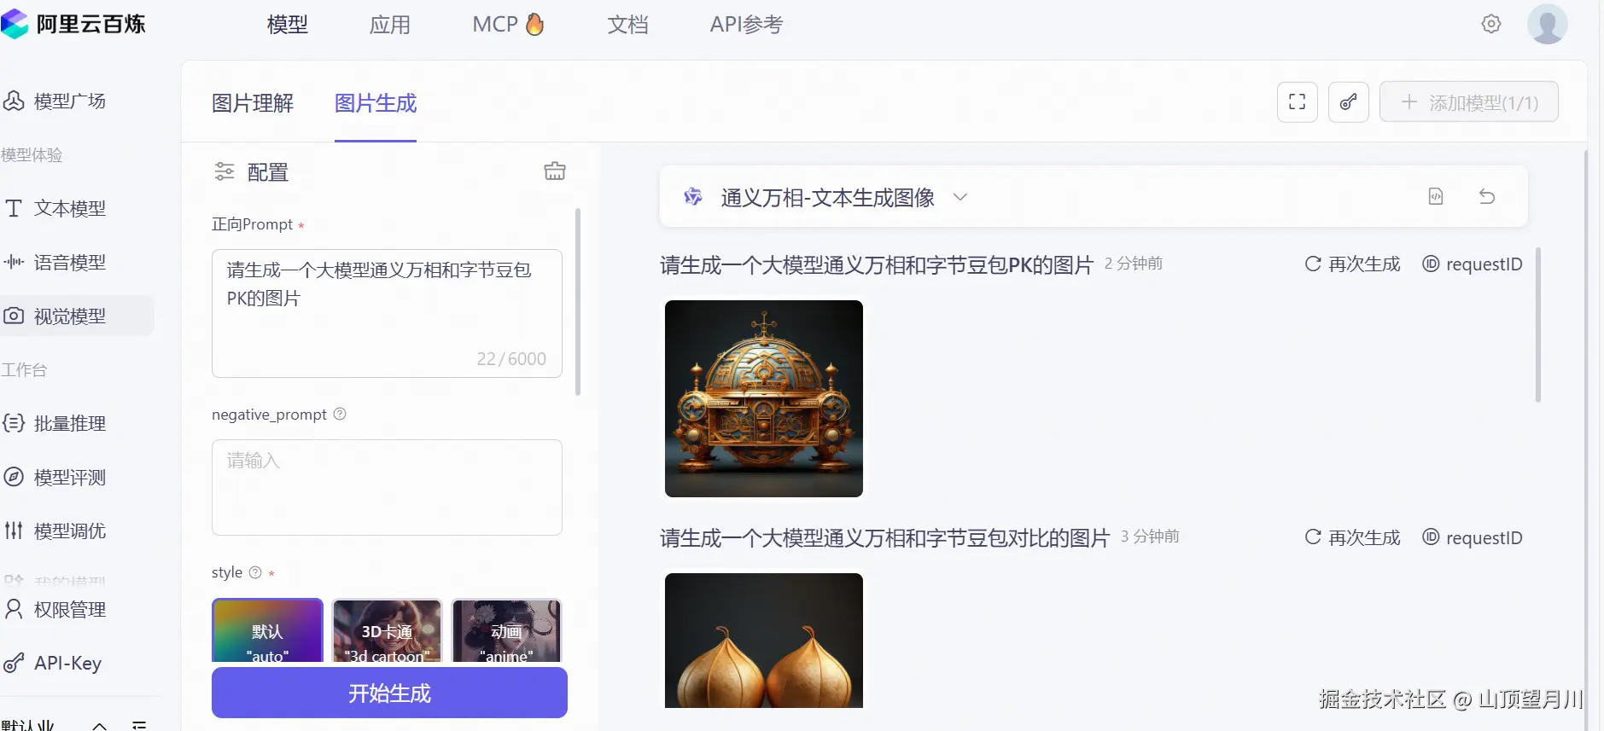Open settings gear icon in header

[x=1491, y=24]
